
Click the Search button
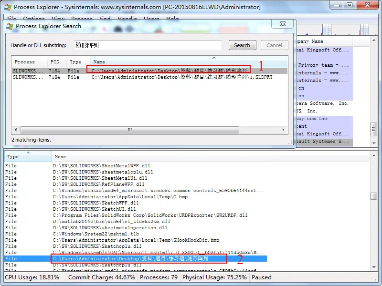point(242,45)
